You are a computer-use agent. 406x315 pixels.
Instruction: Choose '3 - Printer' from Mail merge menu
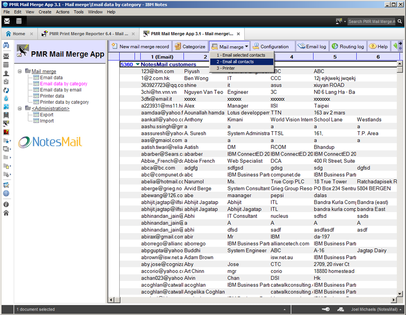coord(226,68)
